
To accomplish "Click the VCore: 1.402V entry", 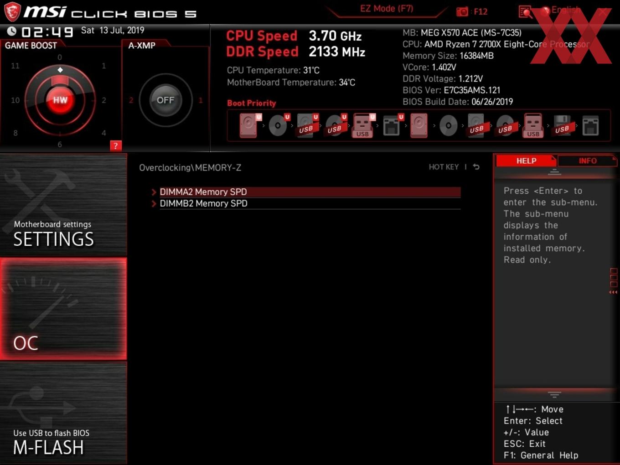I will pyautogui.click(x=429, y=67).
